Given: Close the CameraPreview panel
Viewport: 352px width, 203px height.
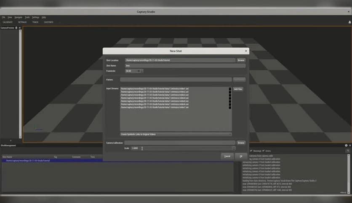Looking at the screenshot, I should pos(20,28).
